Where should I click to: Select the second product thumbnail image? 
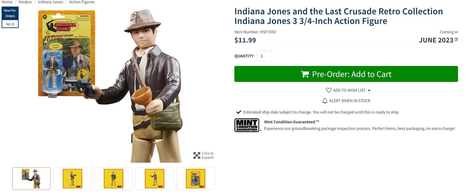coord(72,179)
